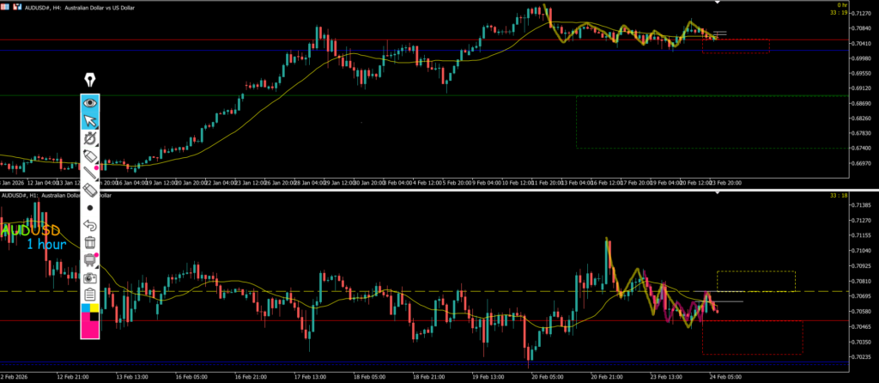Toggle the eye visibility button
Image resolution: width=879 pixels, height=383 pixels.
(x=90, y=103)
